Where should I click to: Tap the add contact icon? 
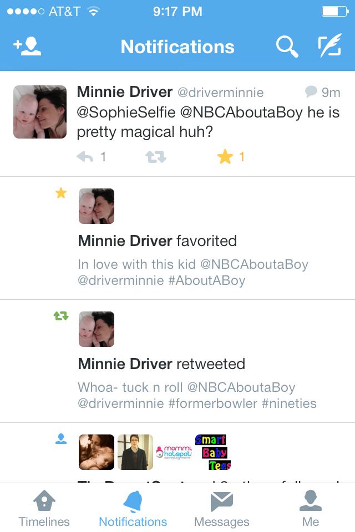(27, 47)
